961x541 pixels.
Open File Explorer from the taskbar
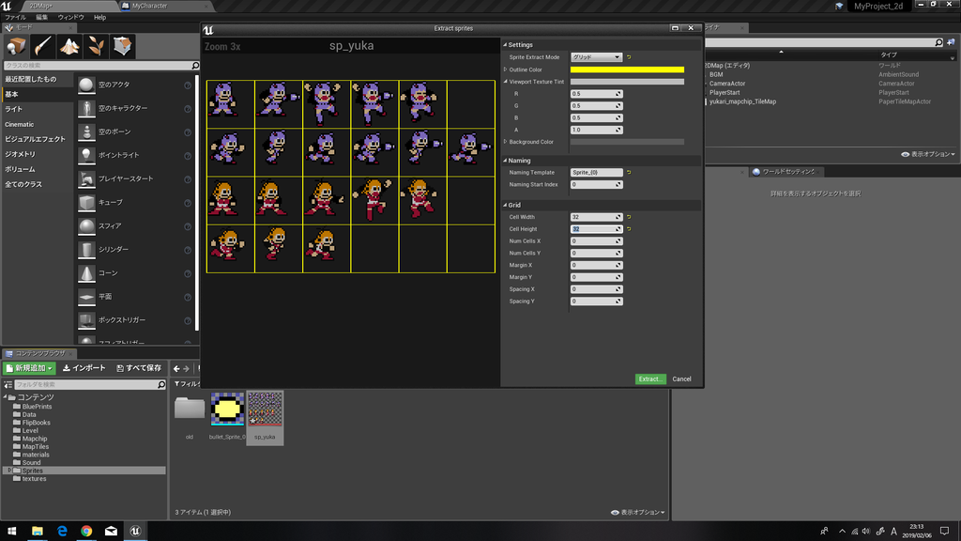tap(38, 532)
